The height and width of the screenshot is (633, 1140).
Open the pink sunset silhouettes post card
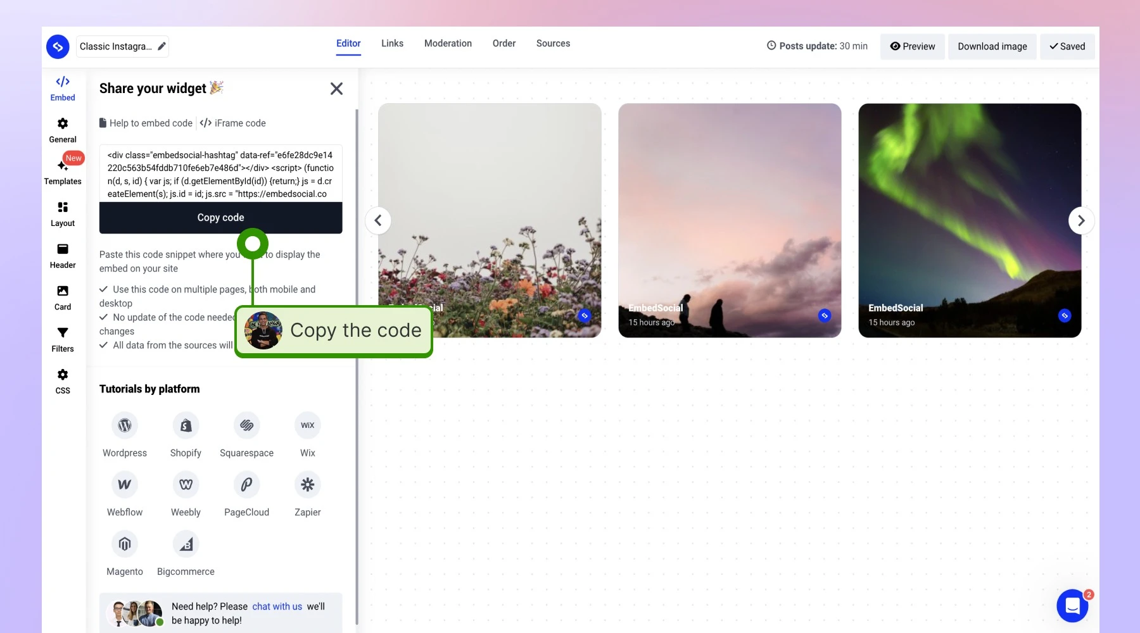click(730, 220)
